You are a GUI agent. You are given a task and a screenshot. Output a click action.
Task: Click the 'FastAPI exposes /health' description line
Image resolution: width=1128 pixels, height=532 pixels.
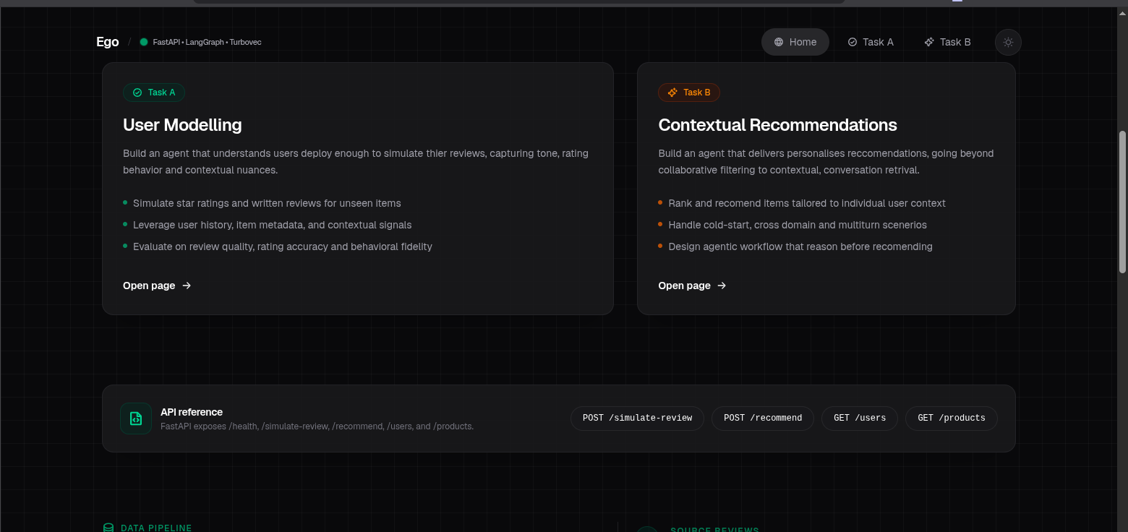(x=317, y=426)
